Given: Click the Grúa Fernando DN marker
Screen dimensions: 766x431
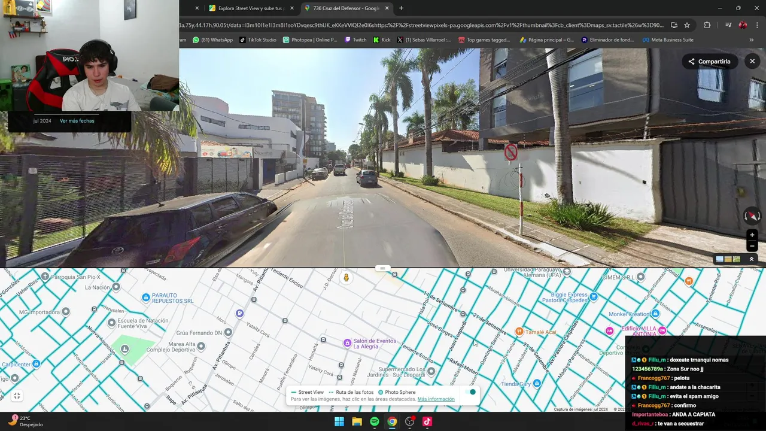Looking at the screenshot, I should pyautogui.click(x=227, y=332).
